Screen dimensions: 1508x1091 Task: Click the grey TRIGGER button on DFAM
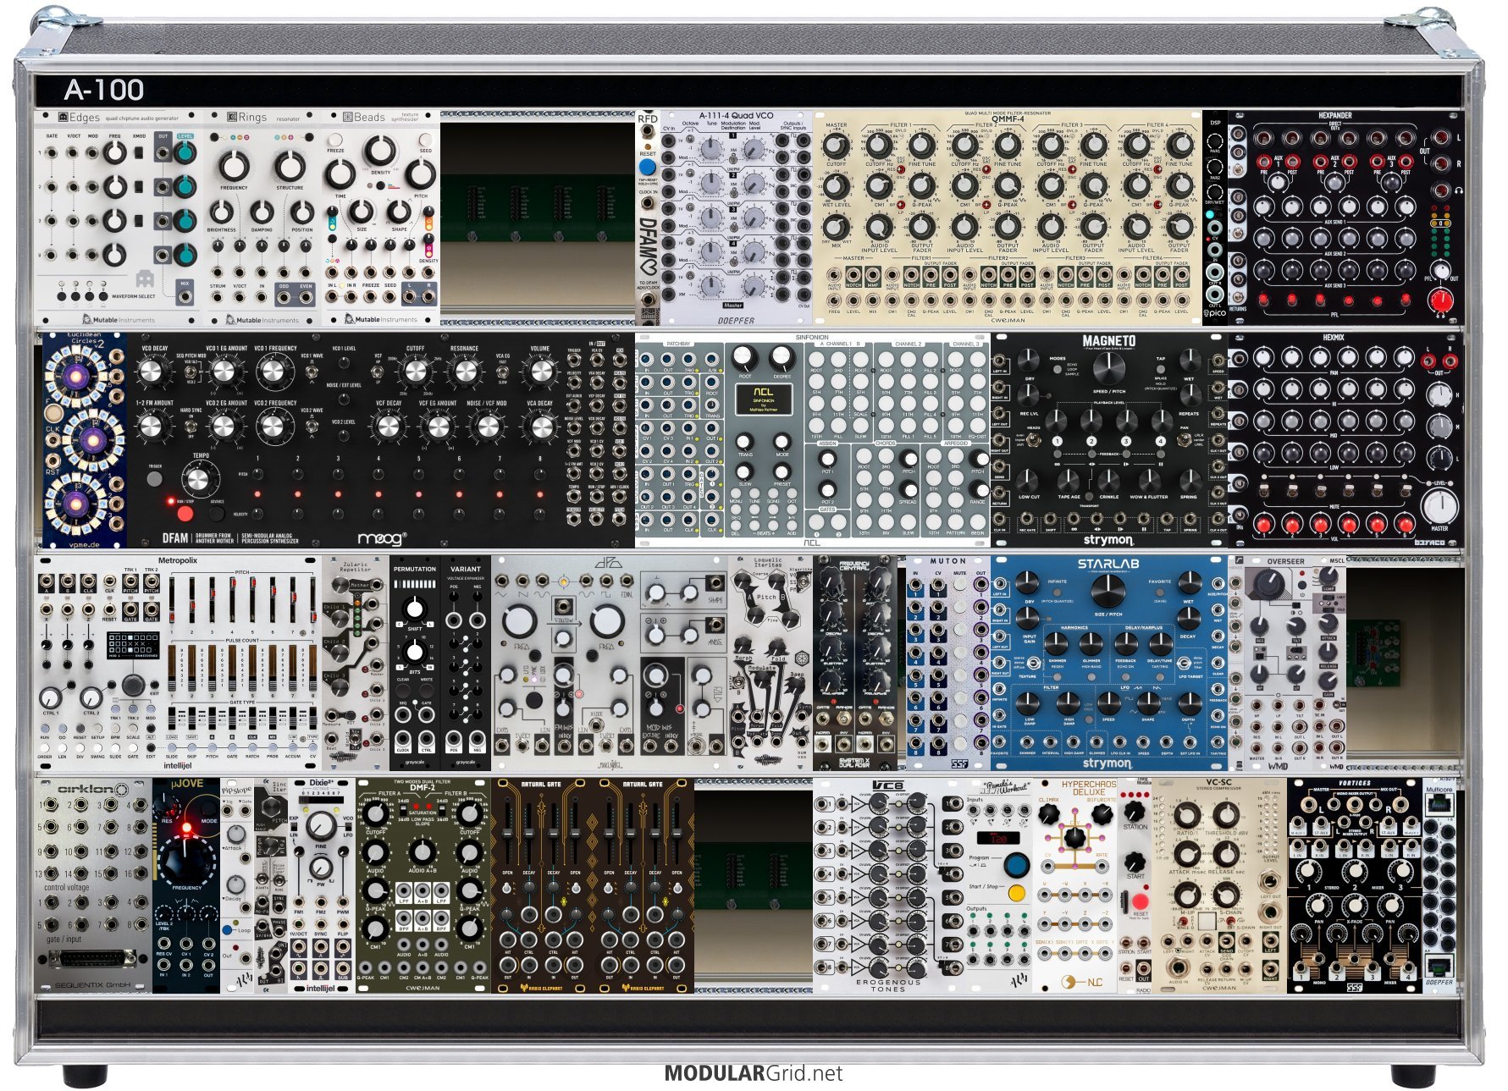tap(155, 478)
